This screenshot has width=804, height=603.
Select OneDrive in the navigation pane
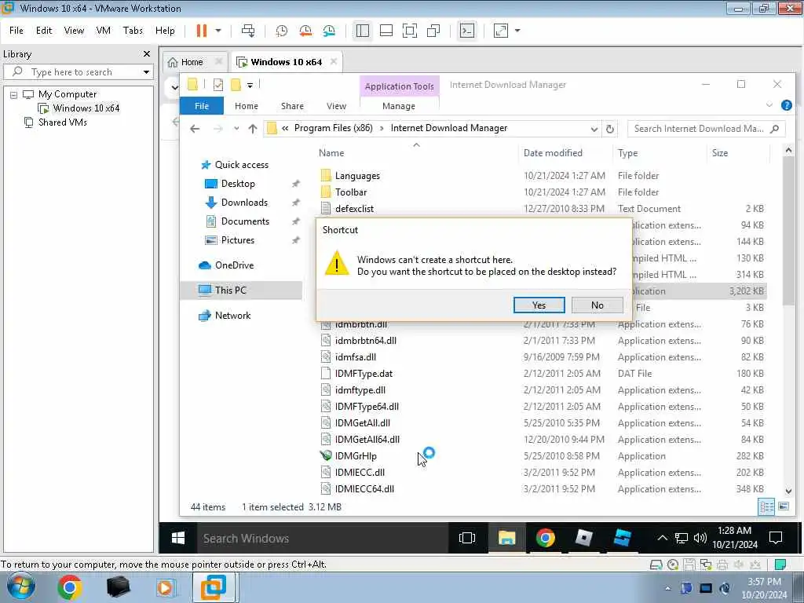[x=234, y=265]
